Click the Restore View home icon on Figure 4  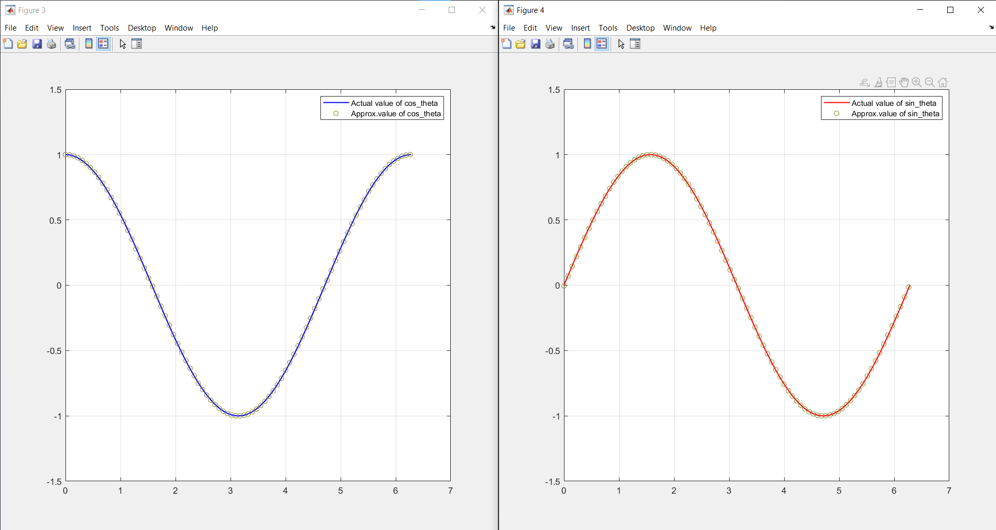pyautogui.click(x=944, y=82)
